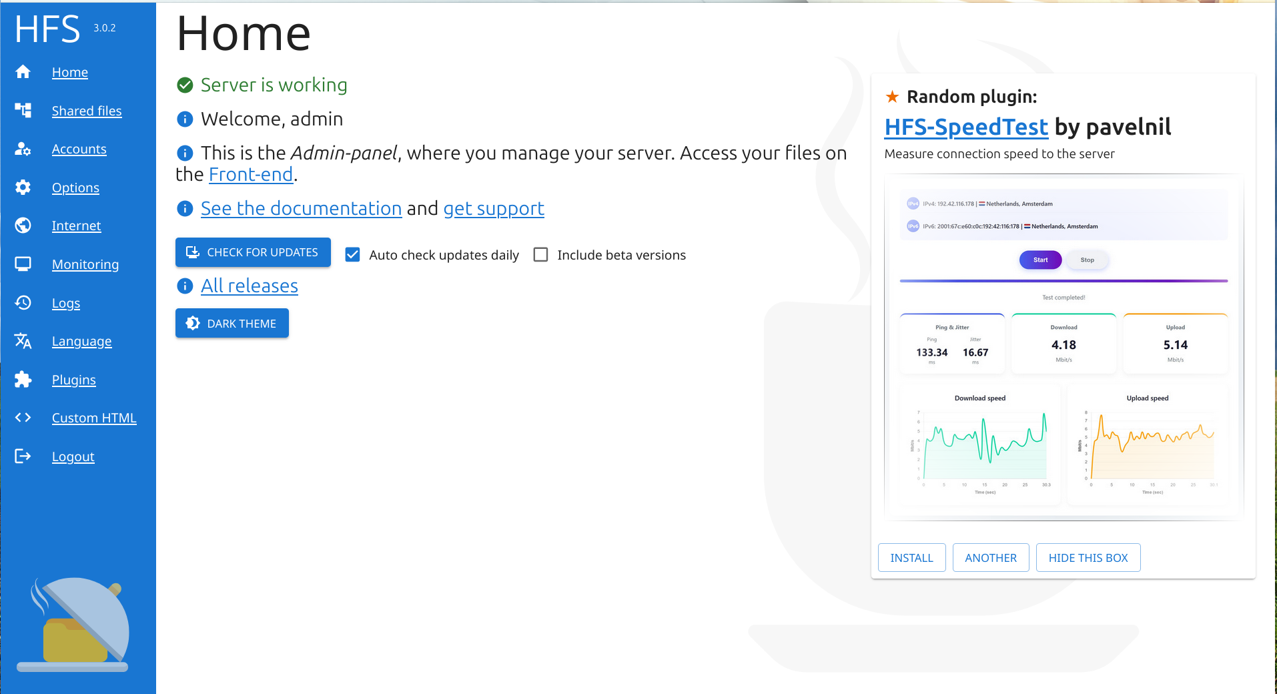Viewport: 1277px width, 694px height.
Task: Install the HFS-SpeedTest plugin
Action: (911, 558)
